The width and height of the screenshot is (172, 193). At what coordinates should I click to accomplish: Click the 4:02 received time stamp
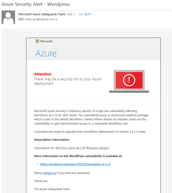[x=70, y=14]
